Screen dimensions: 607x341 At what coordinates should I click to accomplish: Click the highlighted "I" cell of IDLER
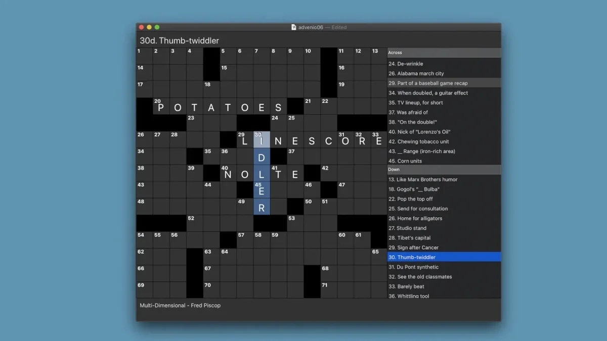(262, 140)
